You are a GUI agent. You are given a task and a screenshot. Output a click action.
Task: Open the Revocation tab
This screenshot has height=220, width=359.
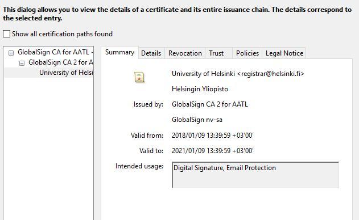pyautogui.click(x=185, y=53)
